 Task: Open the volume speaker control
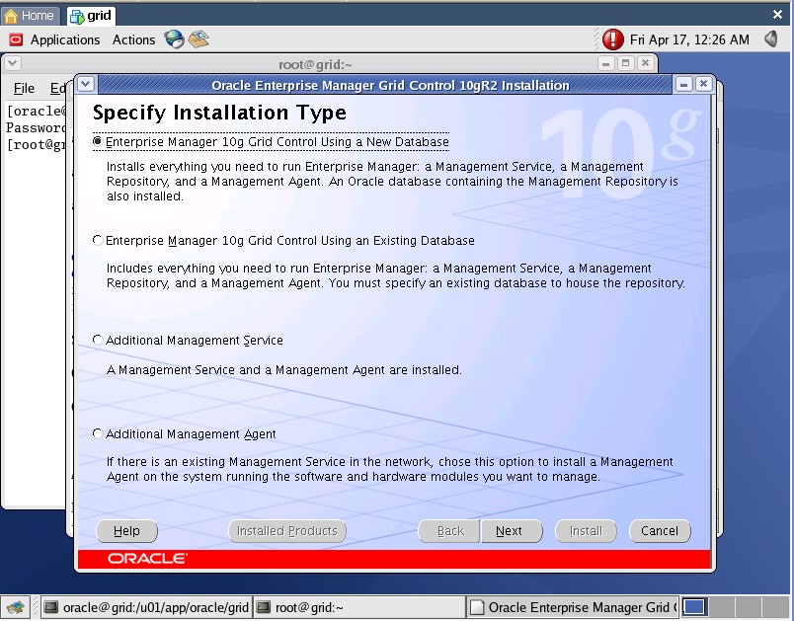pyautogui.click(x=770, y=39)
